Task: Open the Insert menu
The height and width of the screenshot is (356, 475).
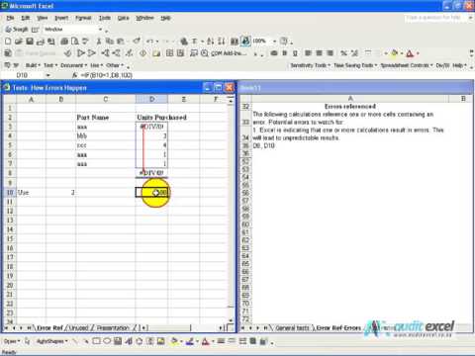Action: (61, 18)
